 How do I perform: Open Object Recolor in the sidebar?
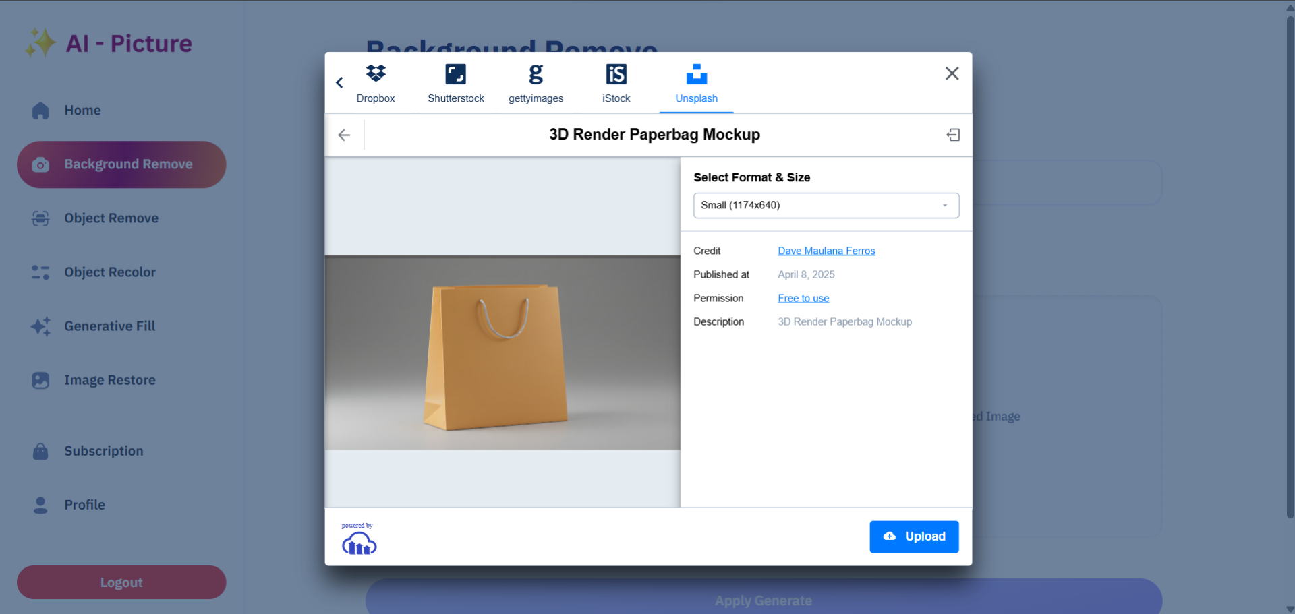[121, 272]
